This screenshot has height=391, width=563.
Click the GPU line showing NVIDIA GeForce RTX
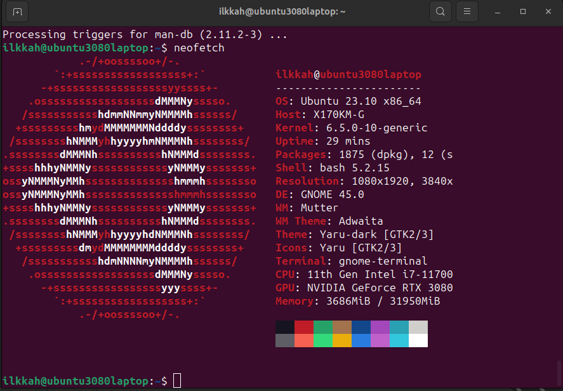[364, 288]
